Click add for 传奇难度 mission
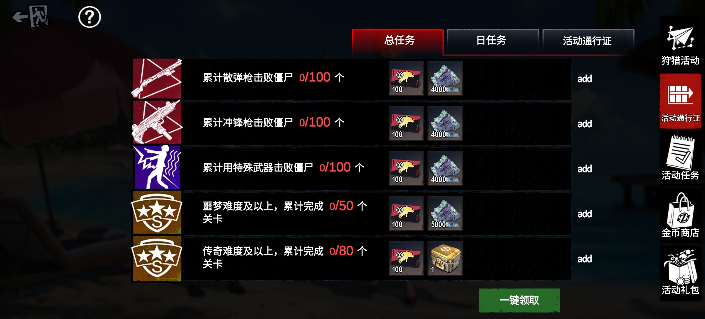Viewport: 705px width, 319px height. point(585,259)
